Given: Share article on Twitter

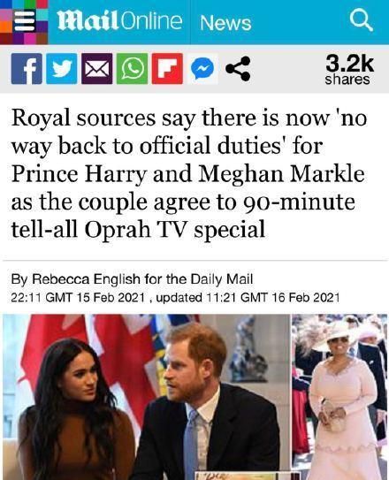Looking at the screenshot, I should coord(62,69).
